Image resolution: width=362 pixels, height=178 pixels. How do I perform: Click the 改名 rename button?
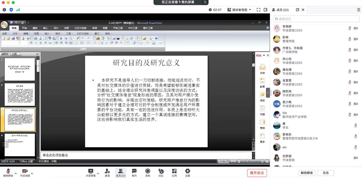pyautogui.click(x=325, y=173)
